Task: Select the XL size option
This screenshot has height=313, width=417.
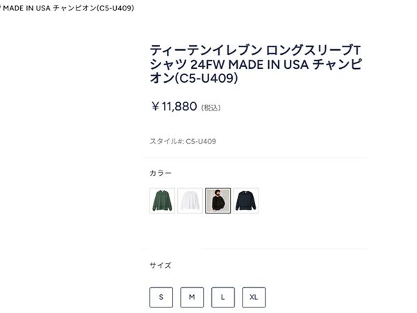Action: tap(254, 297)
